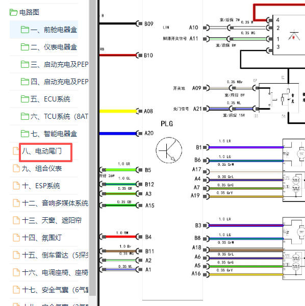Click pin label B11 on diagram
Viewport: 305px width, 306px height.
click(149, 251)
